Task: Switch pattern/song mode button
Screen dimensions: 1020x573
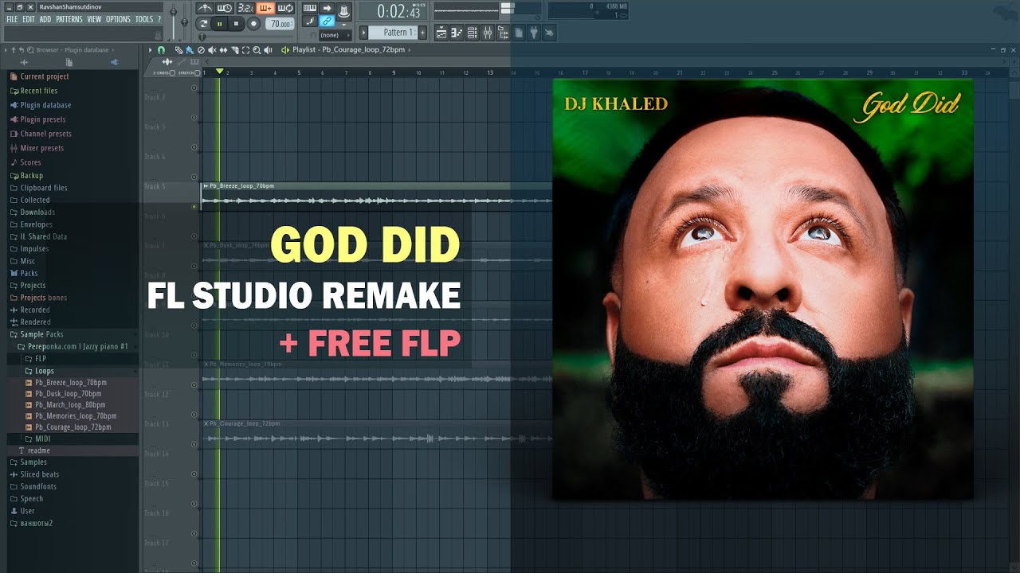Action: point(204,24)
